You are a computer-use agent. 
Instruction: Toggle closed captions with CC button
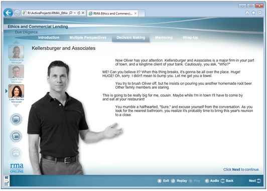[7, 177]
